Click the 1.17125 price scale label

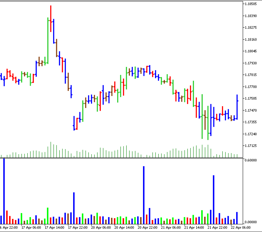pos(251,146)
